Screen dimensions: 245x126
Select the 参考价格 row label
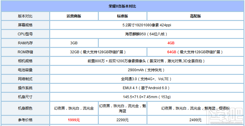[x=25, y=120]
